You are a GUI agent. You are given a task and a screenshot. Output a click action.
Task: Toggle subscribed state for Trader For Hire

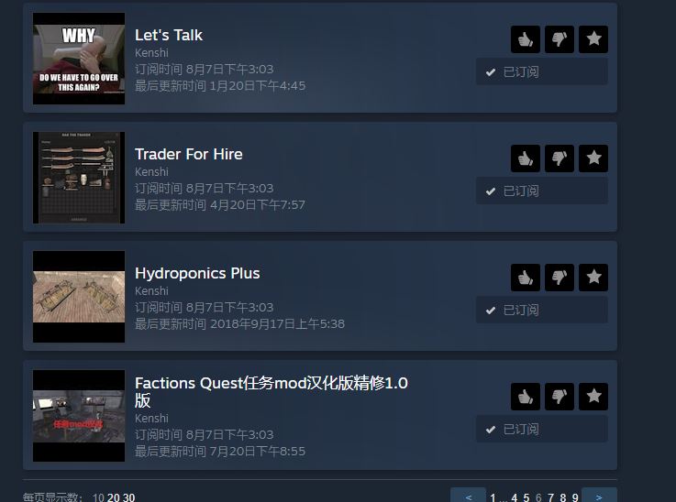point(542,191)
